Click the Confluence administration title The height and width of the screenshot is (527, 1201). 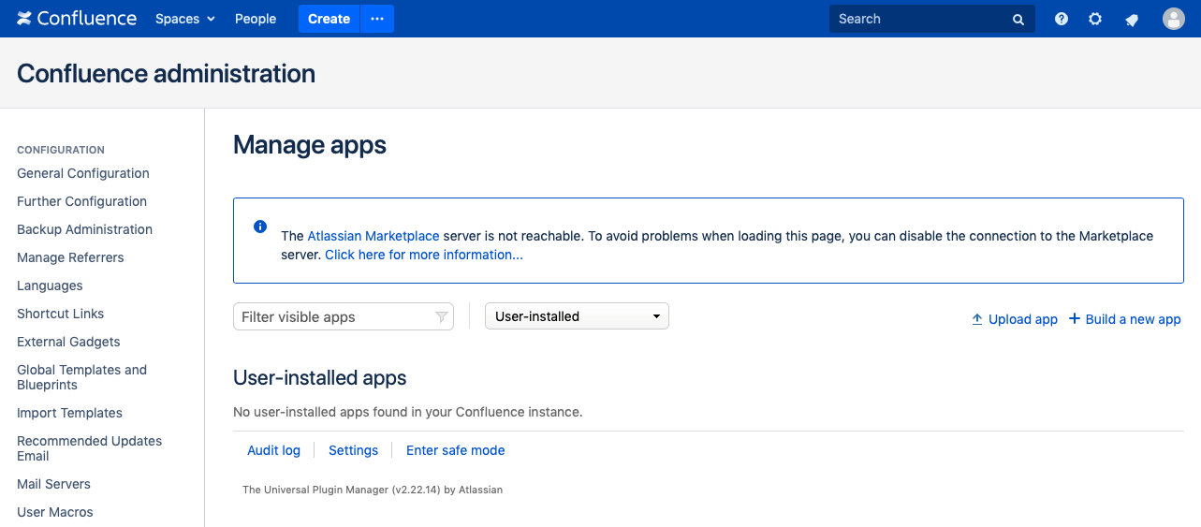point(166,74)
